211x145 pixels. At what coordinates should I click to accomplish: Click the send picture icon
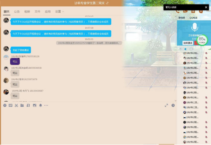(35, 105)
